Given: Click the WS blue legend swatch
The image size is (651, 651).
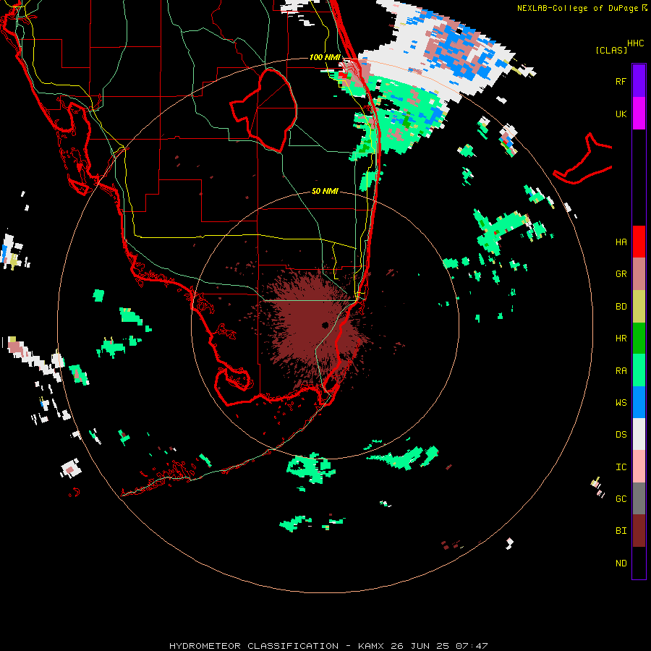Looking at the screenshot, I should coord(639,402).
